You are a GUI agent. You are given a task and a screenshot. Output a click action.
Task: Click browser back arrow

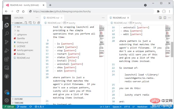6,11
